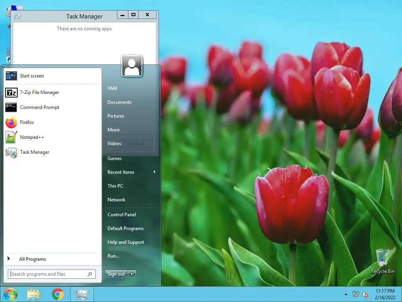This screenshot has height=302, width=402.
Task: Open the Notepad++ icon
Action: click(x=11, y=137)
